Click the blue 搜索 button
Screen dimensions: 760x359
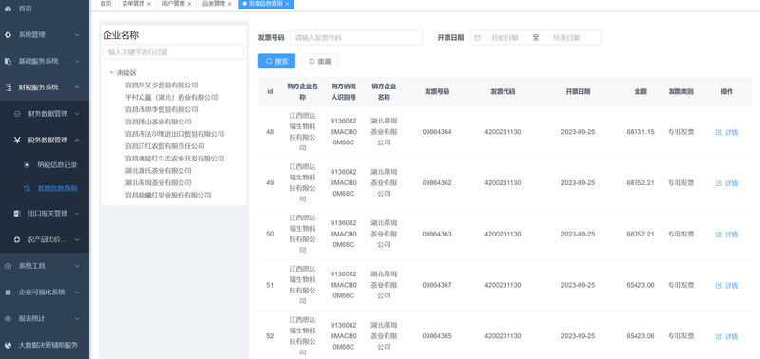[276, 61]
